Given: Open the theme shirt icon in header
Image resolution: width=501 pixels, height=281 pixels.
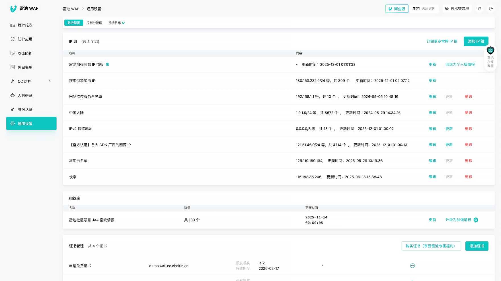Looking at the screenshot, I should 479,9.
